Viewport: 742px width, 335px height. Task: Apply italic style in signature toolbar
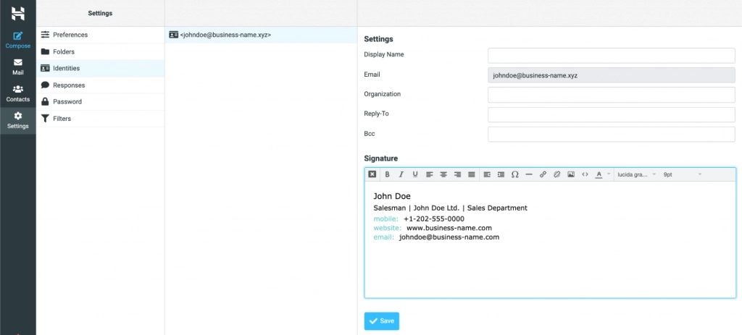[401, 174]
